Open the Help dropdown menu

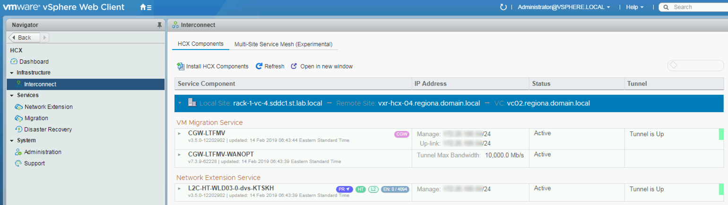(634, 7)
